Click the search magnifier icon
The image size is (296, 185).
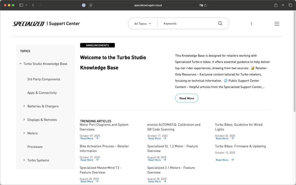pos(220,23)
